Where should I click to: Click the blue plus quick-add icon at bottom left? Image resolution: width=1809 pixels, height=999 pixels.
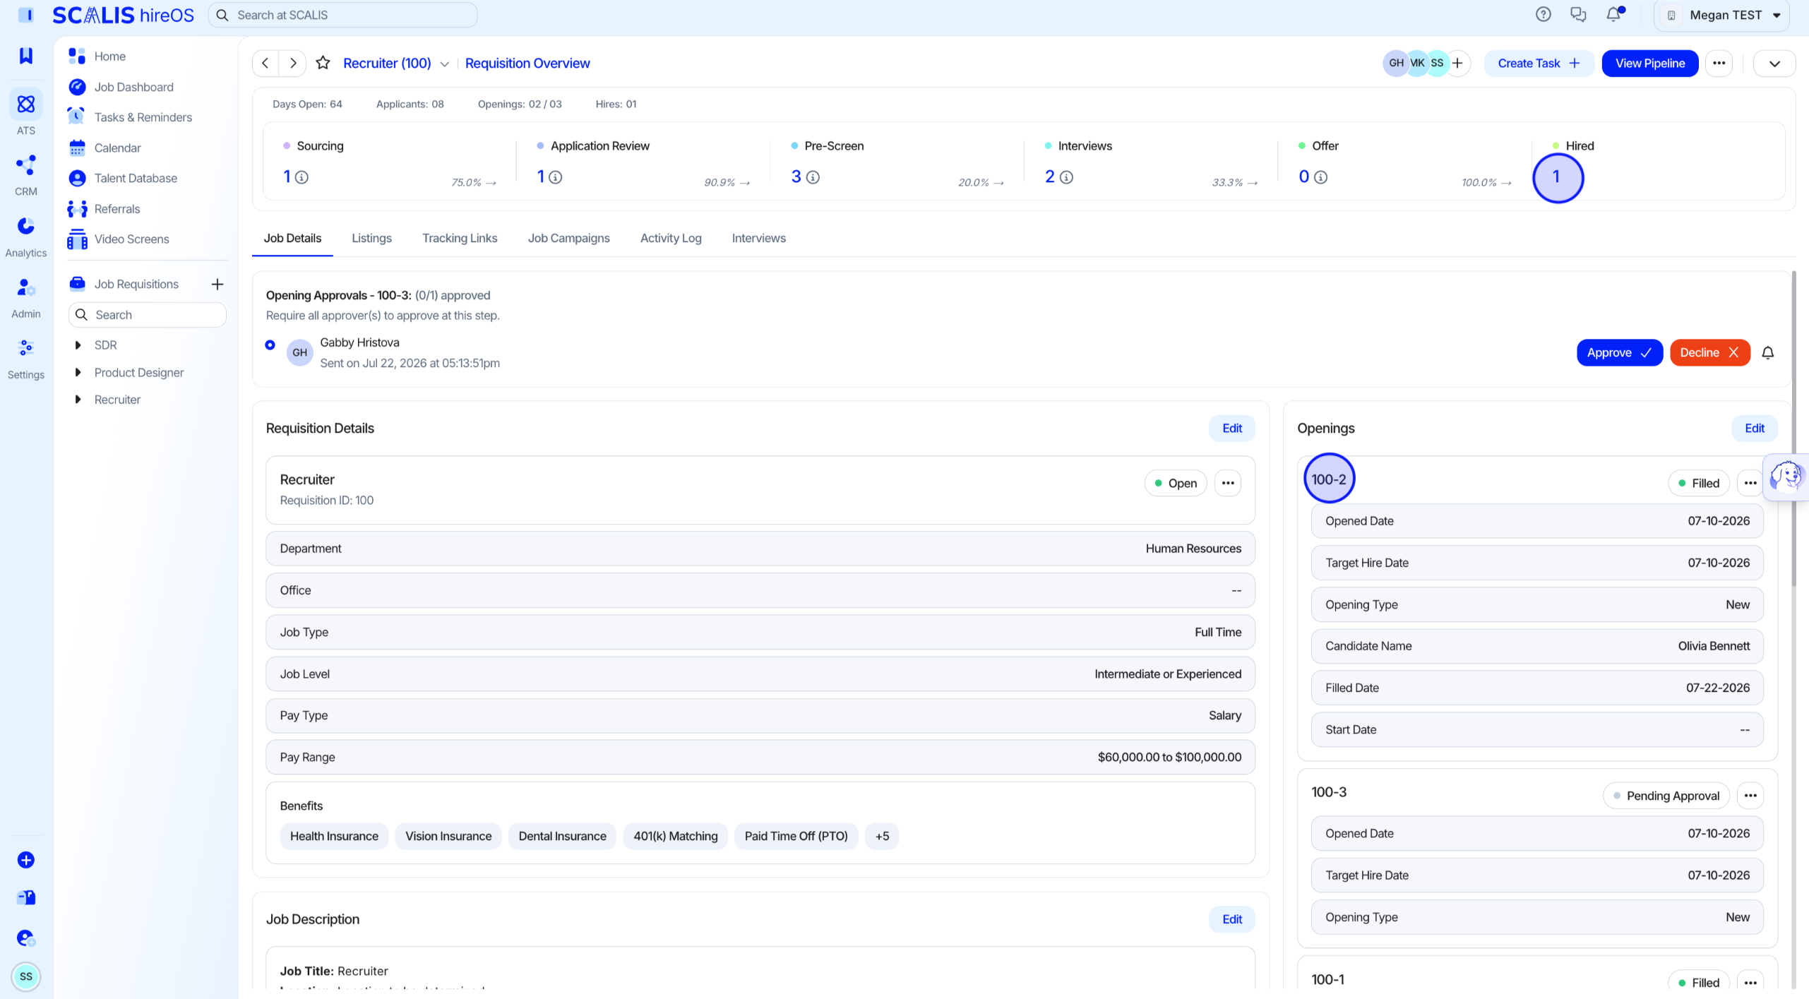click(x=26, y=860)
